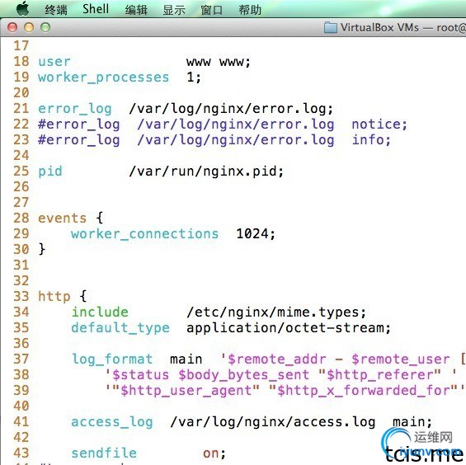
Task: Click the 'VirtualBox VMs' window title text
Action: 379,28
